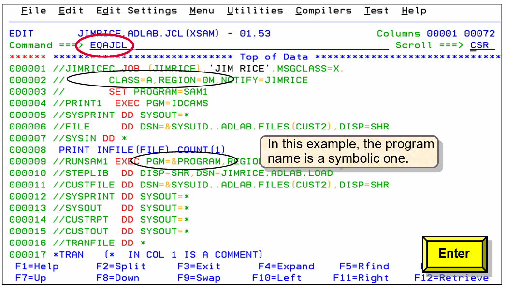Viewport: 507px width, 287px height.
Task: Open the Compilers menu
Action: [323, 10]
